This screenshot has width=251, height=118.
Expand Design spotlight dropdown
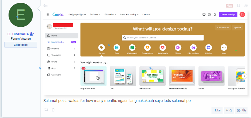pyautogui.click(x=77, y=14)
